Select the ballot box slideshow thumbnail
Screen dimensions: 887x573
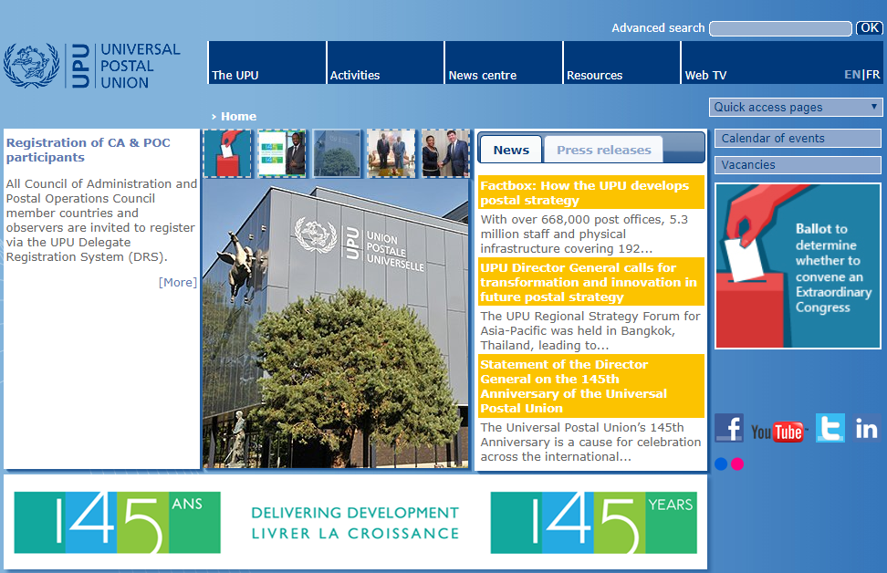[227, 153]
